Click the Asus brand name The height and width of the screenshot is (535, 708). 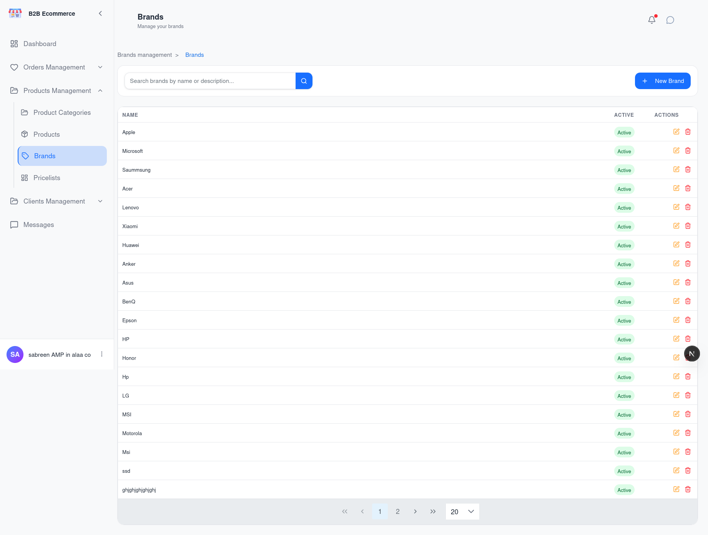(128, 283)
